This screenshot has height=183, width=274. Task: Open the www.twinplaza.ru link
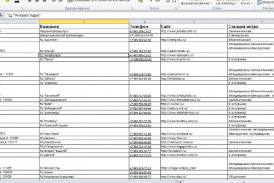(x=177, y=134)
